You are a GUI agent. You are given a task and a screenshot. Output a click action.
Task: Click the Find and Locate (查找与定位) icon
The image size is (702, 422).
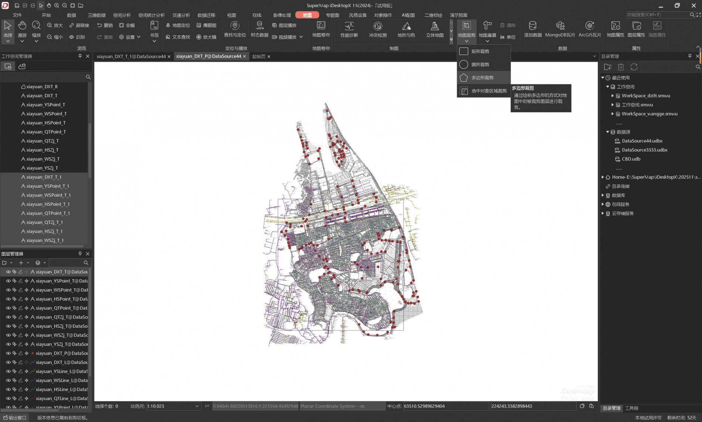click(235, 26)
